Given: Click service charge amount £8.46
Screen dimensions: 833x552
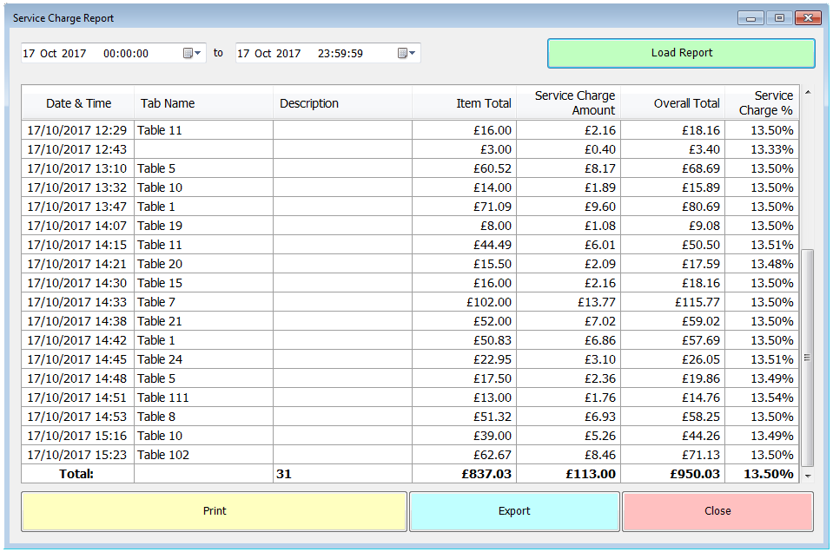Looking at the screenshot, I should (568, 455).
